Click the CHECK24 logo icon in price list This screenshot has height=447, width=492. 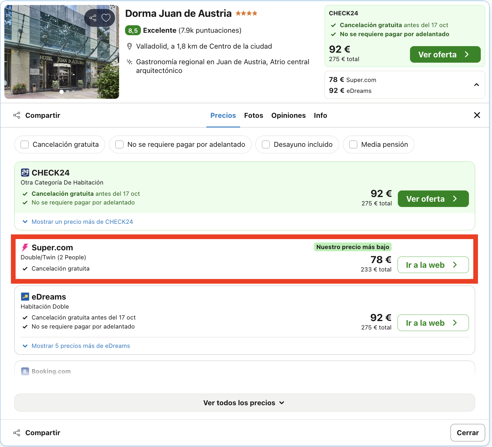tap(25, 172)
